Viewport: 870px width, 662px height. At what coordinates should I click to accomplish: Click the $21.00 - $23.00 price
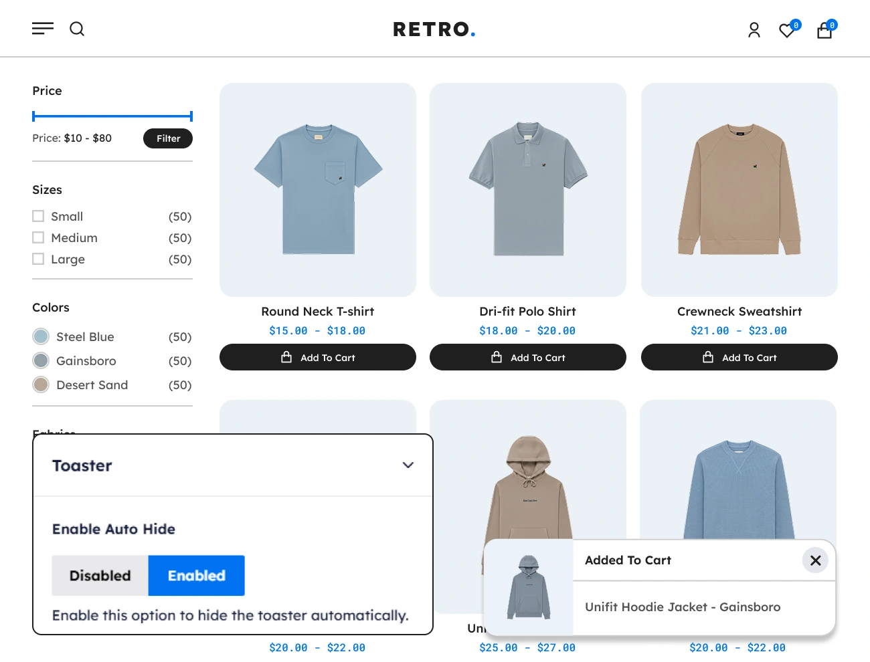pos(739,331)
